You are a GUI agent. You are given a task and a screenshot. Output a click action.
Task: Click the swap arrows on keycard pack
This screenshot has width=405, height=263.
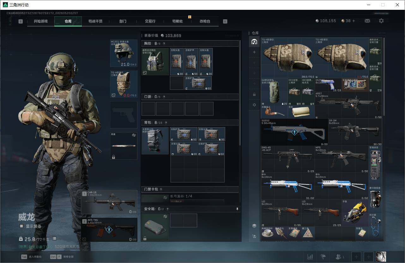pos(165,198)
